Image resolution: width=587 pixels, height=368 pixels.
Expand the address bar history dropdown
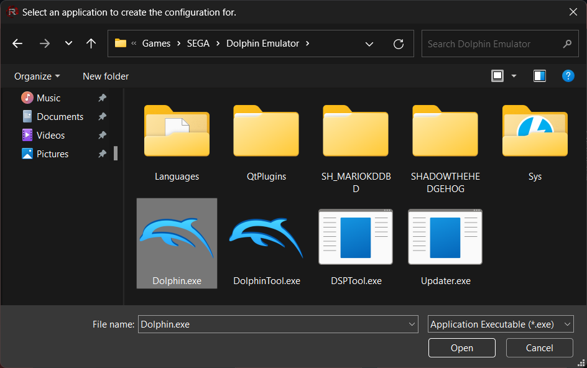tap(369, 44)
